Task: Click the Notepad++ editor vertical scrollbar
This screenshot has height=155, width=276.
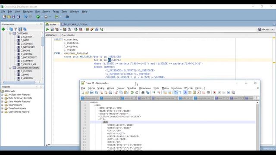Action: pyautogui.click(x=257, y=127)
